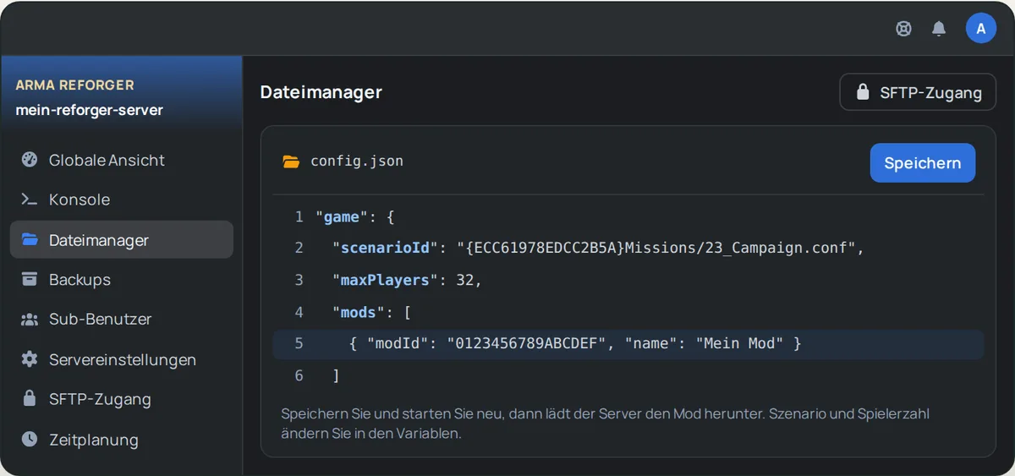Screen dimensions: 1015x476
Task: Navigate to Sub-Benutzer
Action: tap(121, 320)
